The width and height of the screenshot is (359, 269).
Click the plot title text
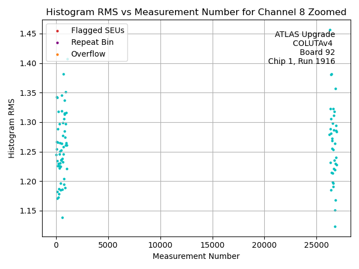pyautogui.click(x=196, y=12)
